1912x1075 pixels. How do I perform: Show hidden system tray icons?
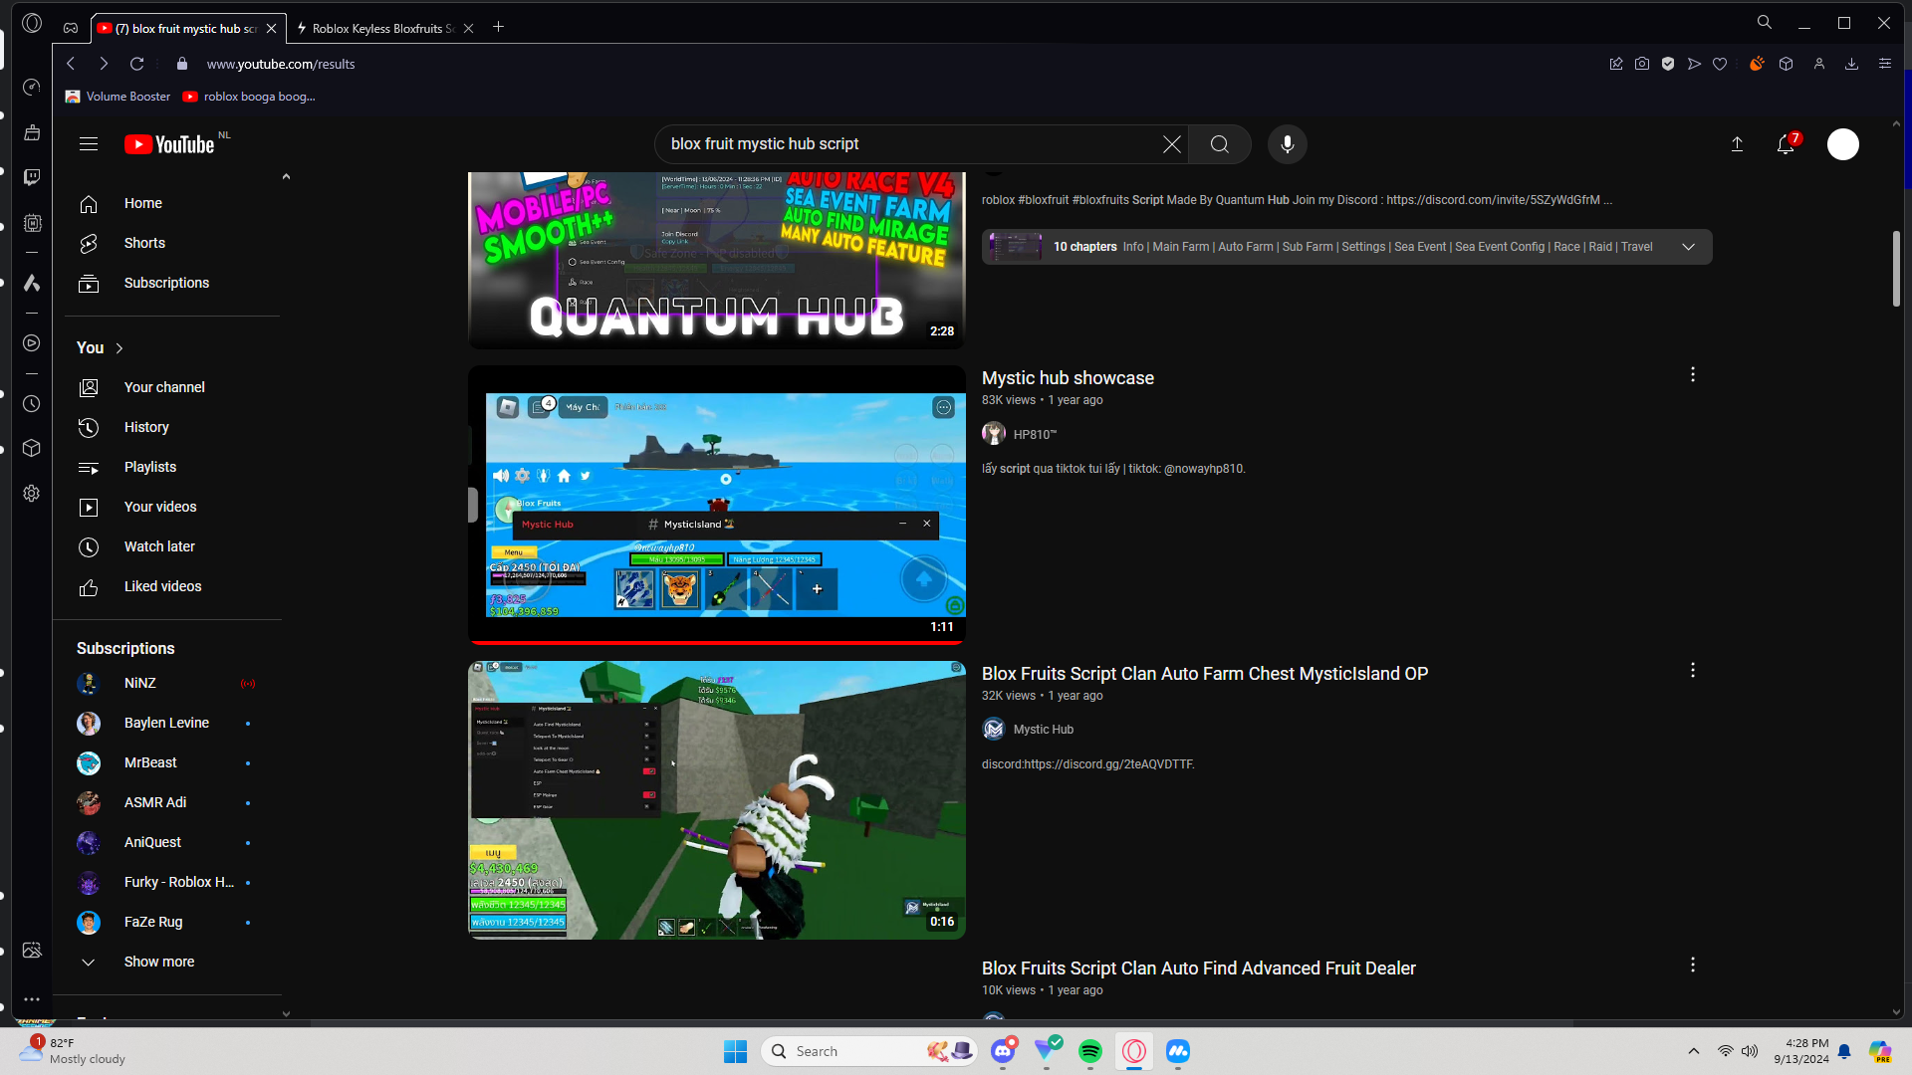pos(1694,1051)
